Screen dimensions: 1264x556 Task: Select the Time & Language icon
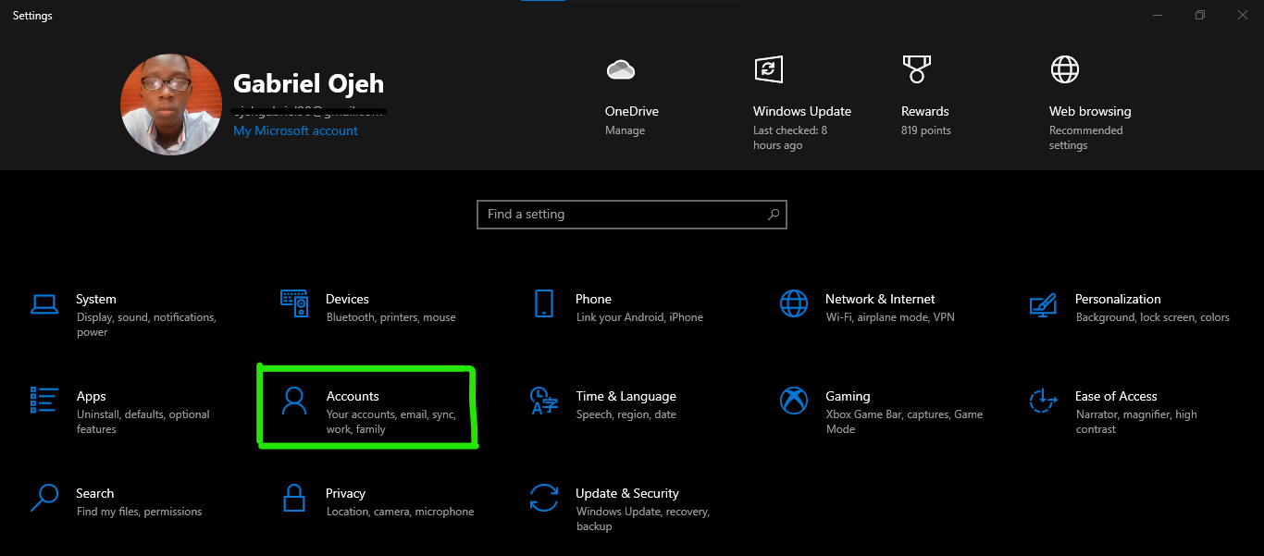pos(544,401)
